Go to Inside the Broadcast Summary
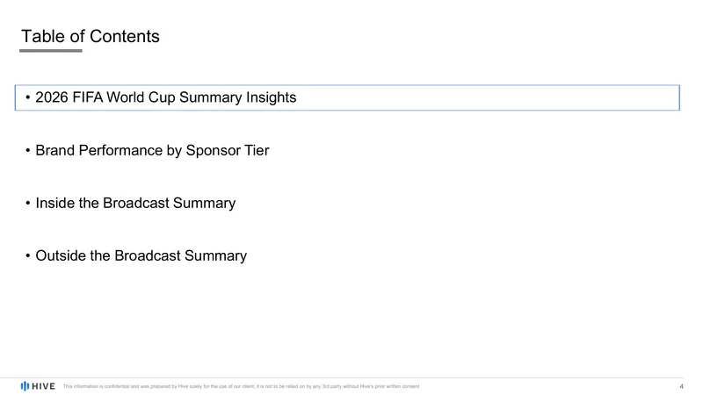703x395 pixels. click(135, 203)
